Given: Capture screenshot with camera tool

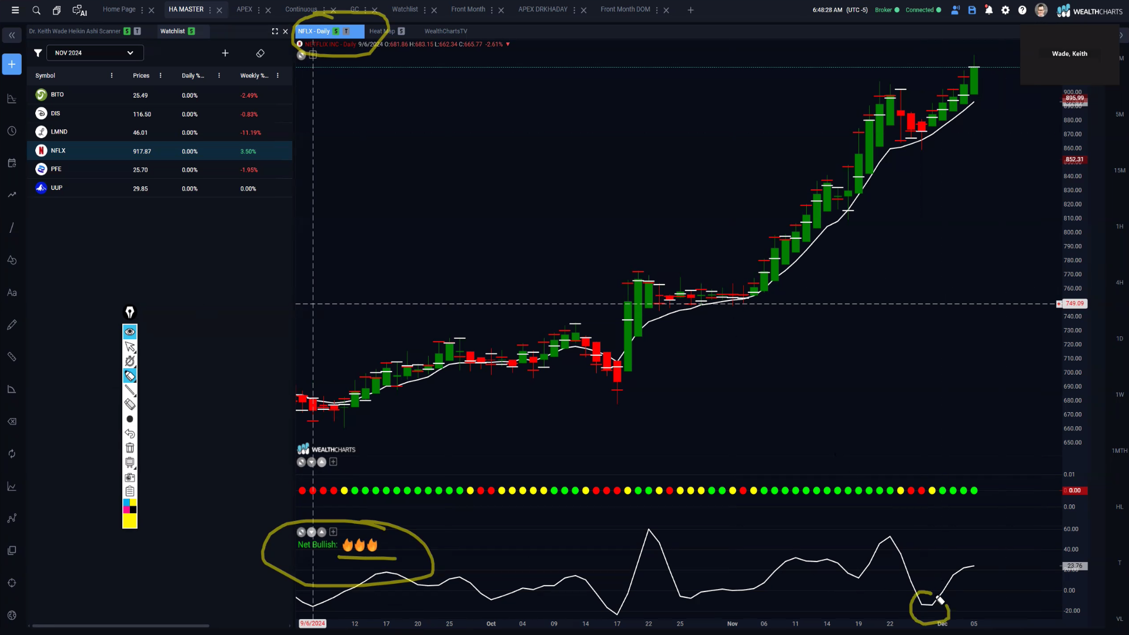Looking at the screenshot, I should [130, 477].
